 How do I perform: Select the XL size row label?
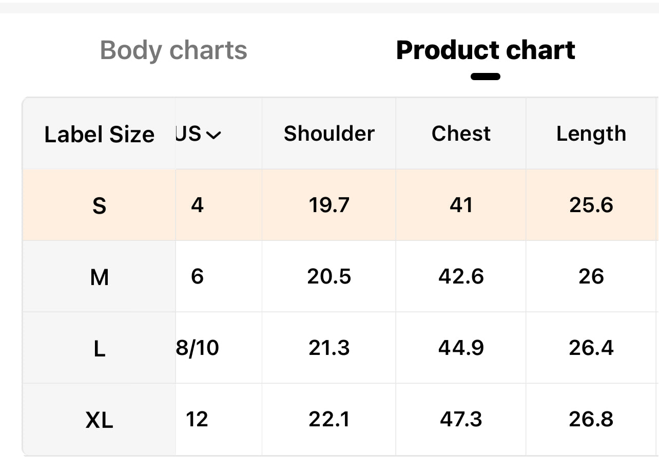[x=99, y=421]
